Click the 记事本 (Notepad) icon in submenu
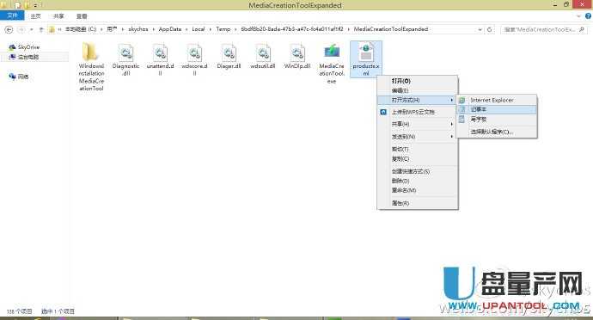593x320 pixels. (x=462, y=109)
